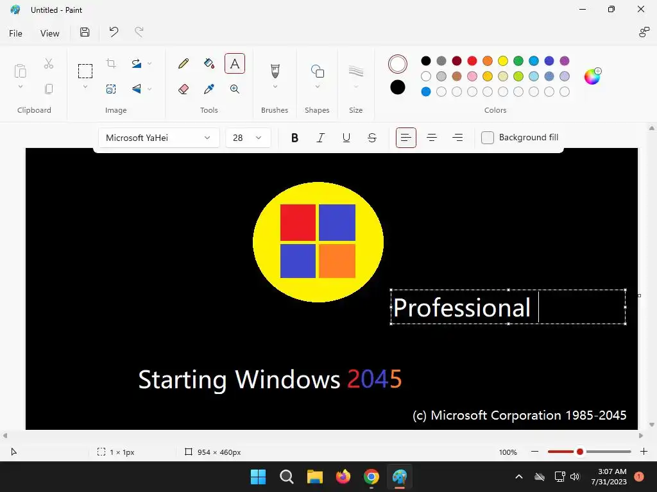Enable the Background fill checkbox
Image resolution: width=657 pixels, height=492 pixels.
[488, 138]
